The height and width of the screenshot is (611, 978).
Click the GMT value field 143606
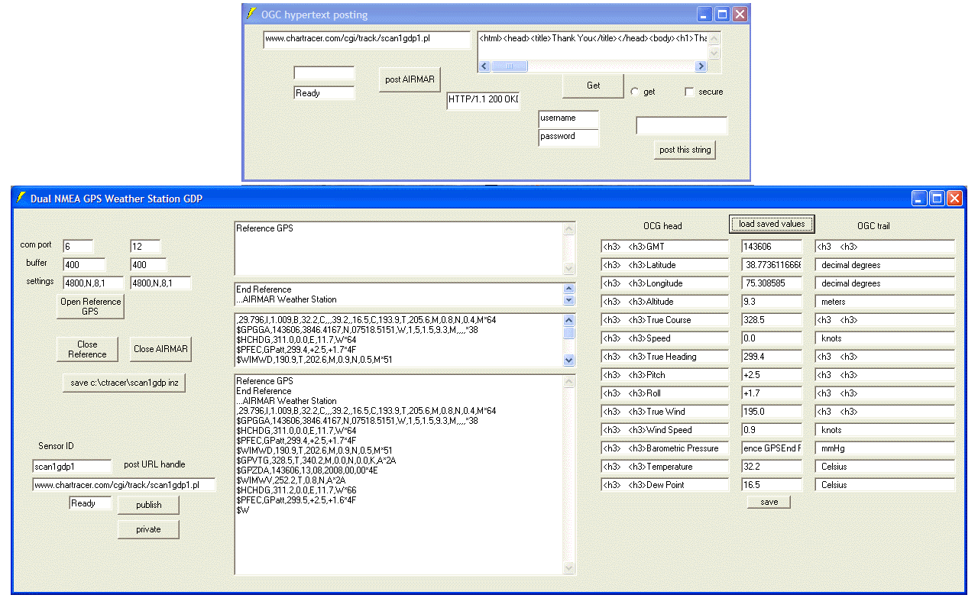pyautogui.click(x=772, y=247)
